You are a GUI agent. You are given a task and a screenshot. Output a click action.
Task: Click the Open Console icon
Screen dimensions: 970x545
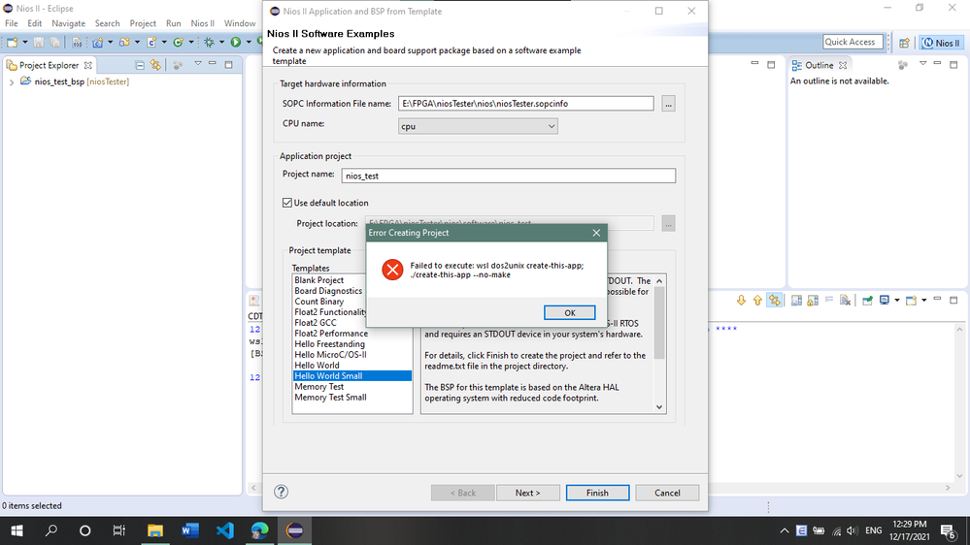coord(911,301)
